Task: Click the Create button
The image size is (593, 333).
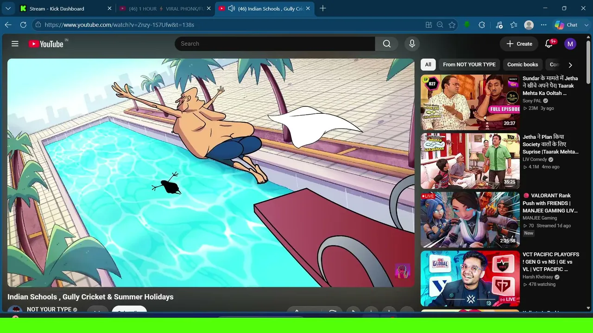Action: point(519,43)
